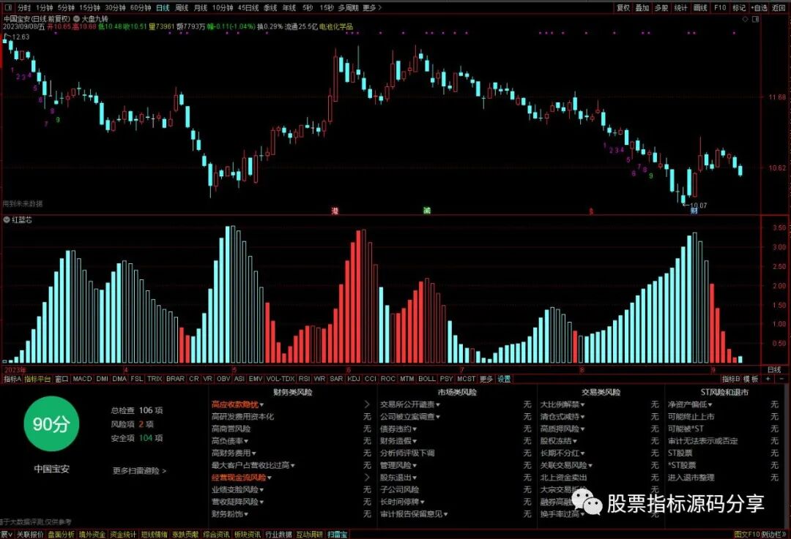This screenshot has height=539, width=791.
Task: Select the 多周期 multi-period view
Action: coord(348,7)
